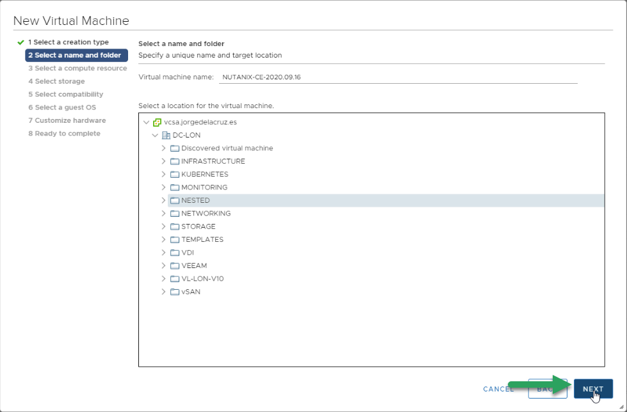Open step 2 Select a name and folder
Viewport: 627px width, 412px height.
point(76,55)
